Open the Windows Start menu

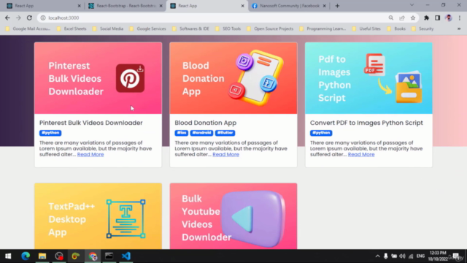(8, 256)
